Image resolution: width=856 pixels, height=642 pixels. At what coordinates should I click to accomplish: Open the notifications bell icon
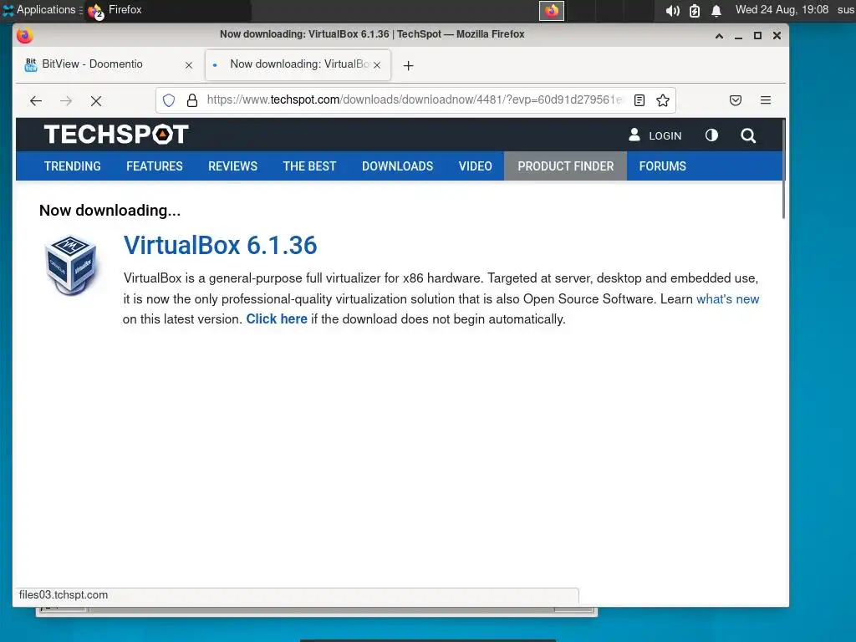click(x=716, y=10)
